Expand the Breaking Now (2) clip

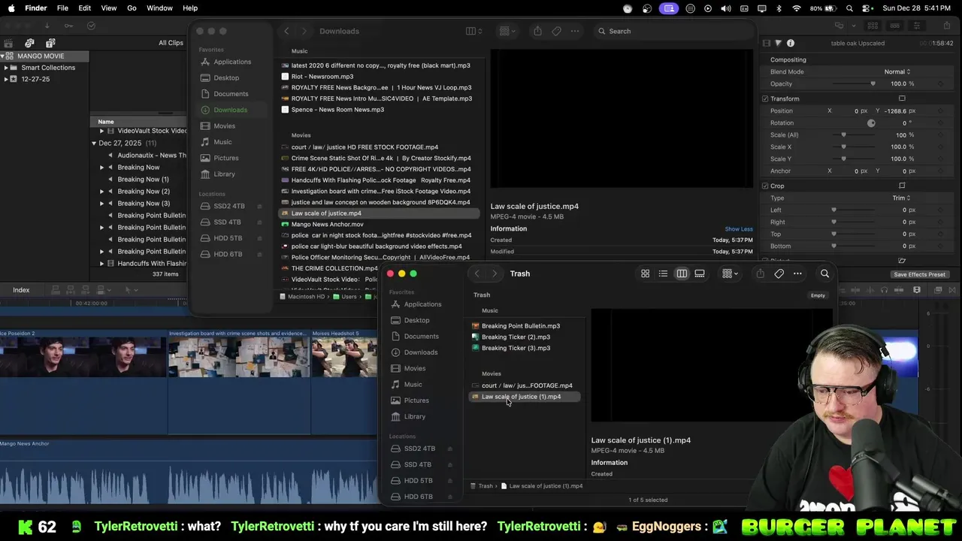(x=102, y=192)
